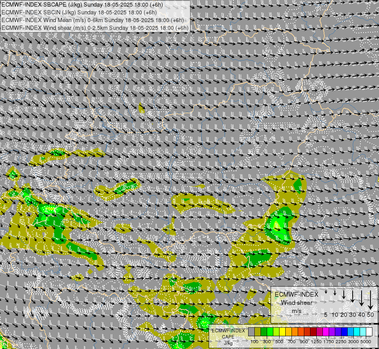Click the 1750 label on CAPE scale

(x=329, y=342)
